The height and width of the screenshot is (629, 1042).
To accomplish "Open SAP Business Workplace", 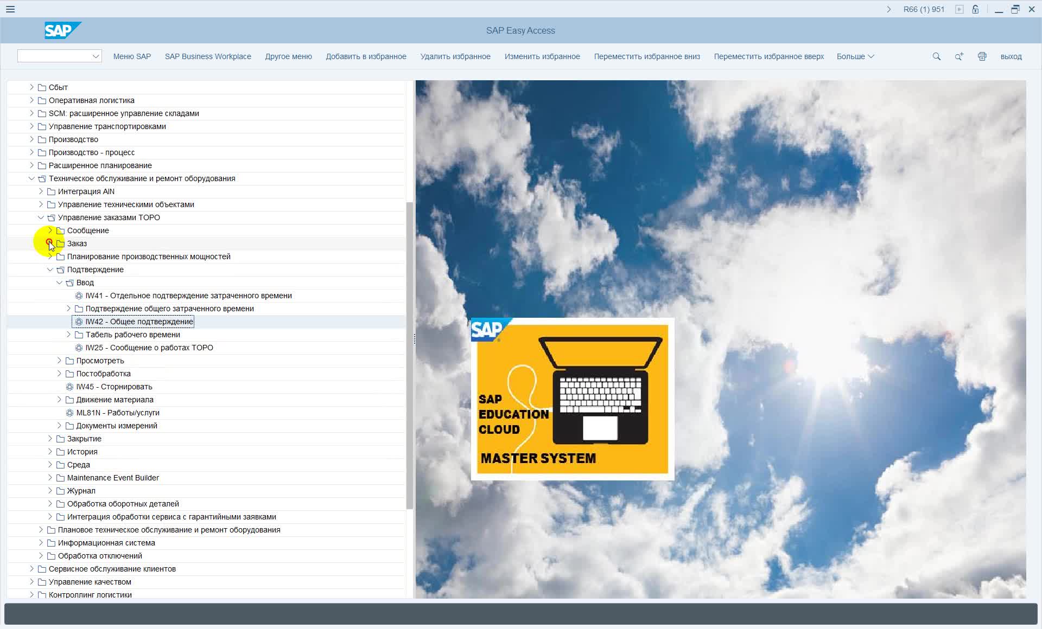I will pos(208,56).
